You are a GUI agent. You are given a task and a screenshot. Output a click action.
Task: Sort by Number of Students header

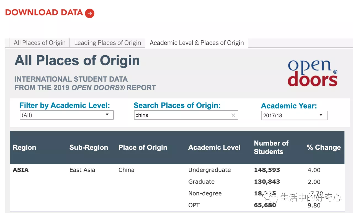click(271, 148)
